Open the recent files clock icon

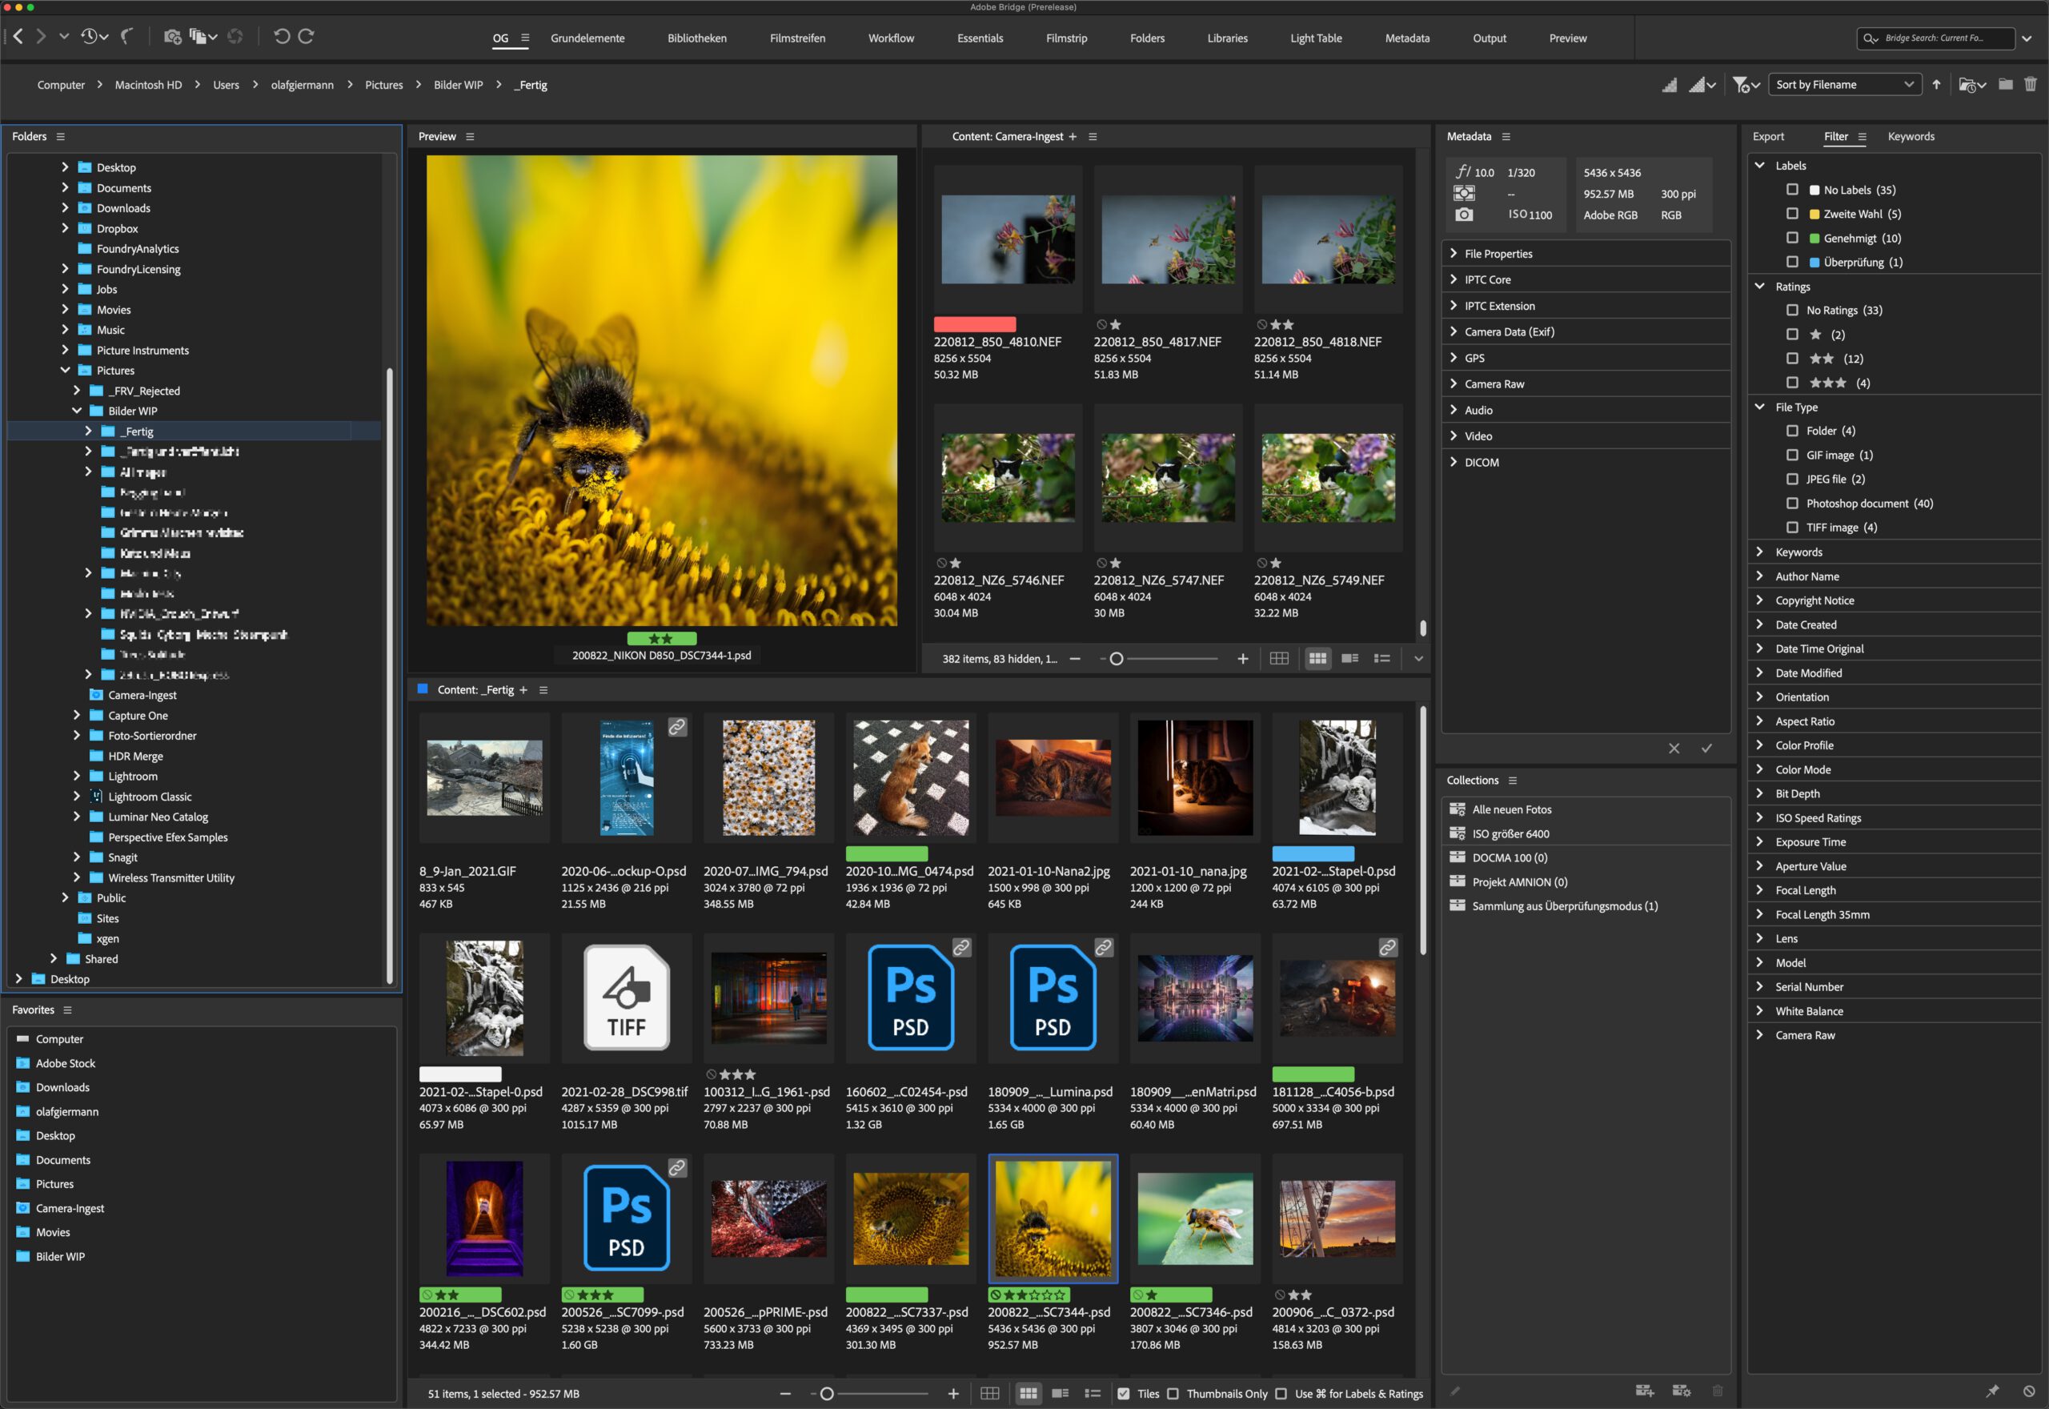(x=89, y=36)
